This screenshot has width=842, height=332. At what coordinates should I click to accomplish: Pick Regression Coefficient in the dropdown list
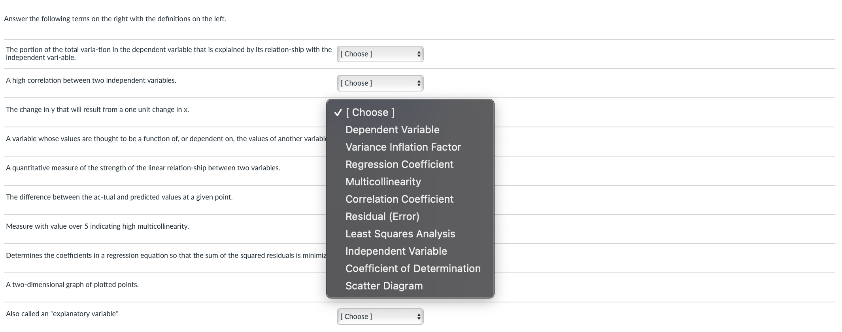point(399,164)
